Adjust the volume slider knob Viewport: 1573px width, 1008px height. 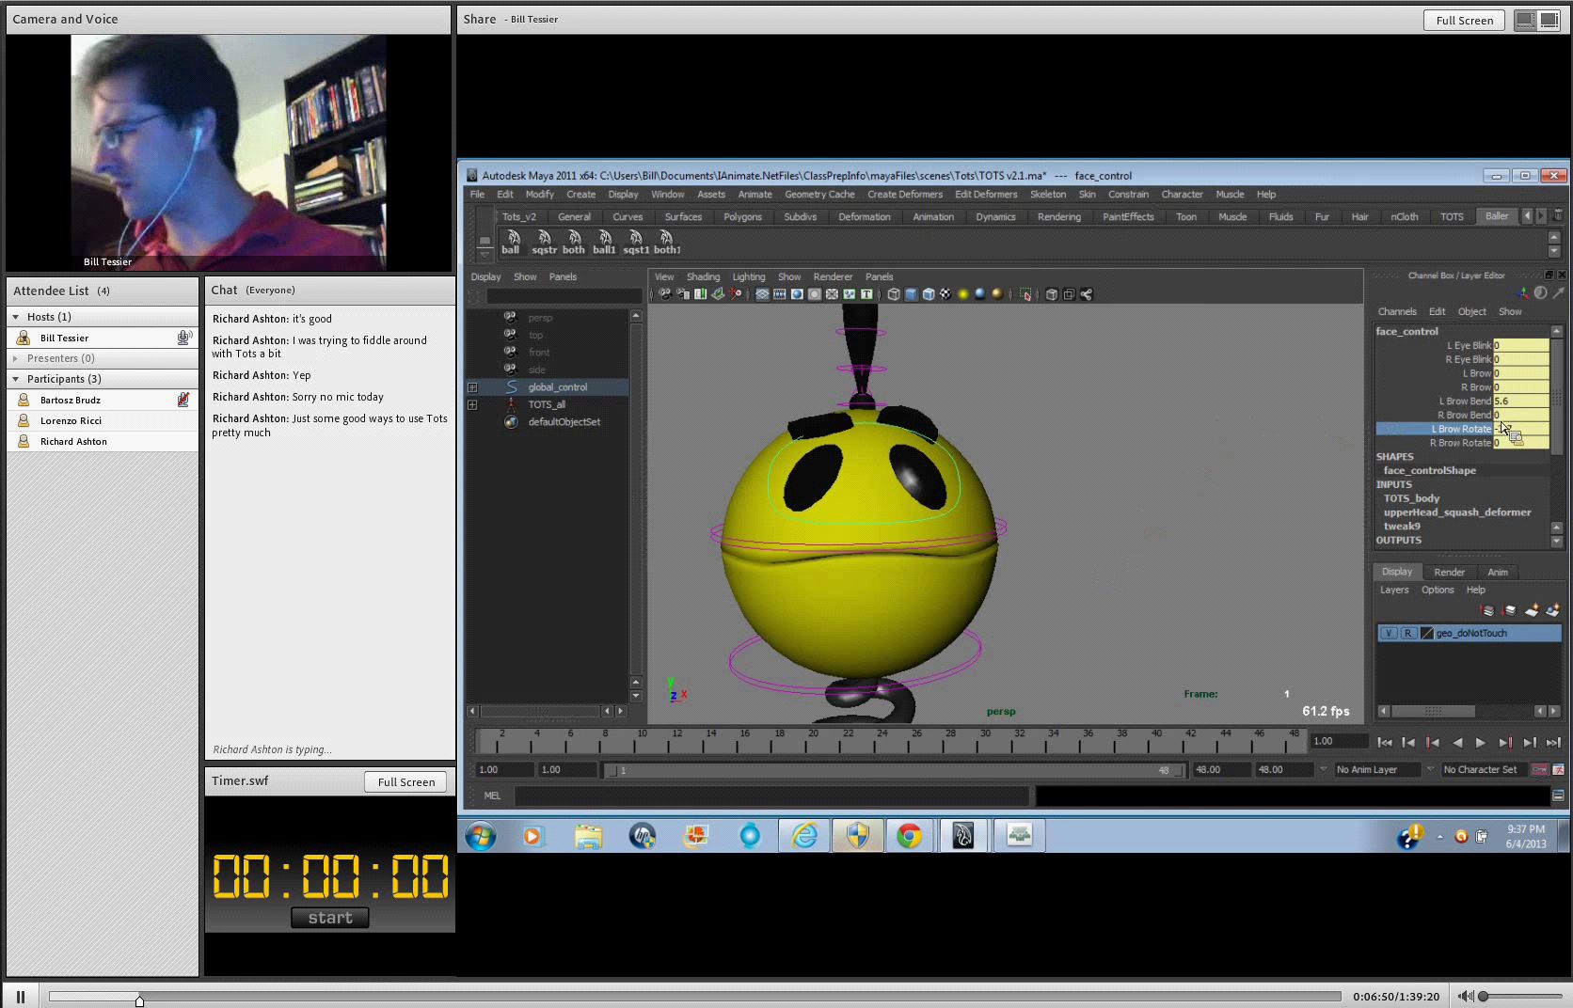click(x=1484, y=996)
